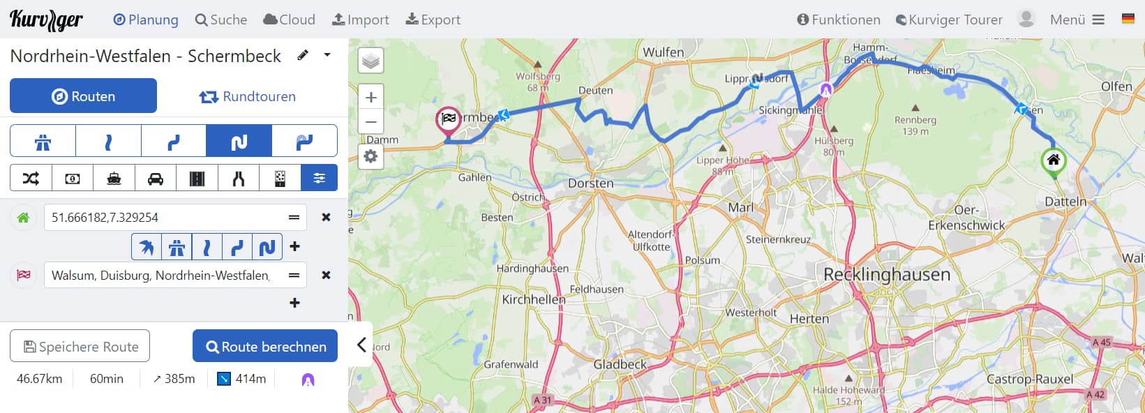Collapse the sidebar with the chevron arrow
This screenshot has width=1145, height=413.
coord(361,345)
